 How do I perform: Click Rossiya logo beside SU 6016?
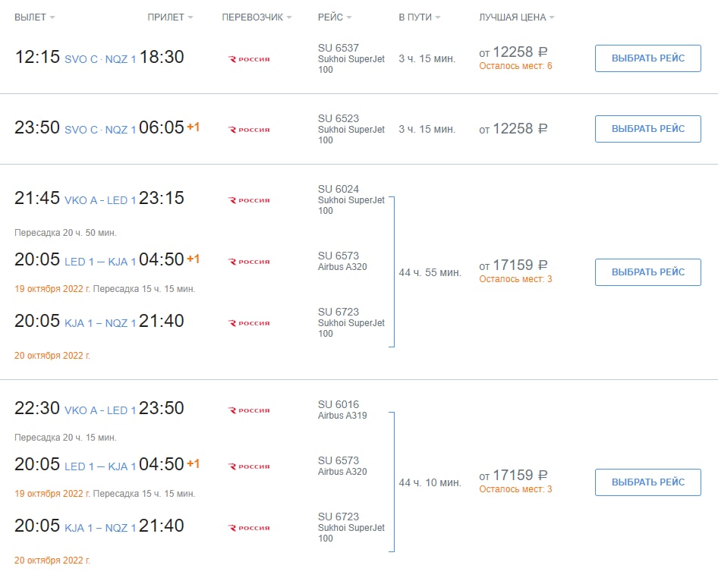tap(249, 410)
